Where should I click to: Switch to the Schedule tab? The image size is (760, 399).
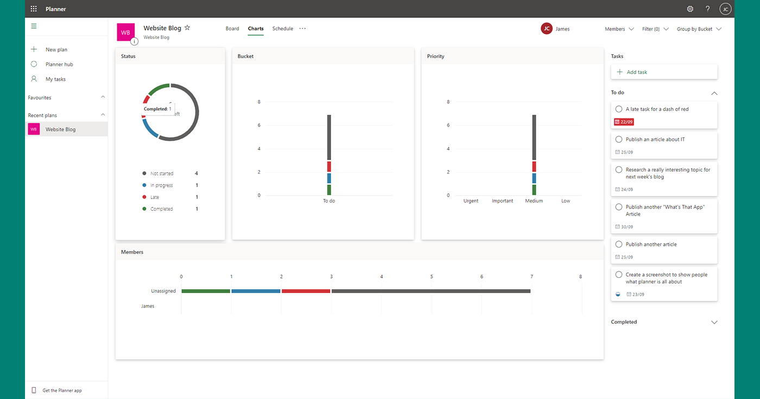click(x=282, y=28)
